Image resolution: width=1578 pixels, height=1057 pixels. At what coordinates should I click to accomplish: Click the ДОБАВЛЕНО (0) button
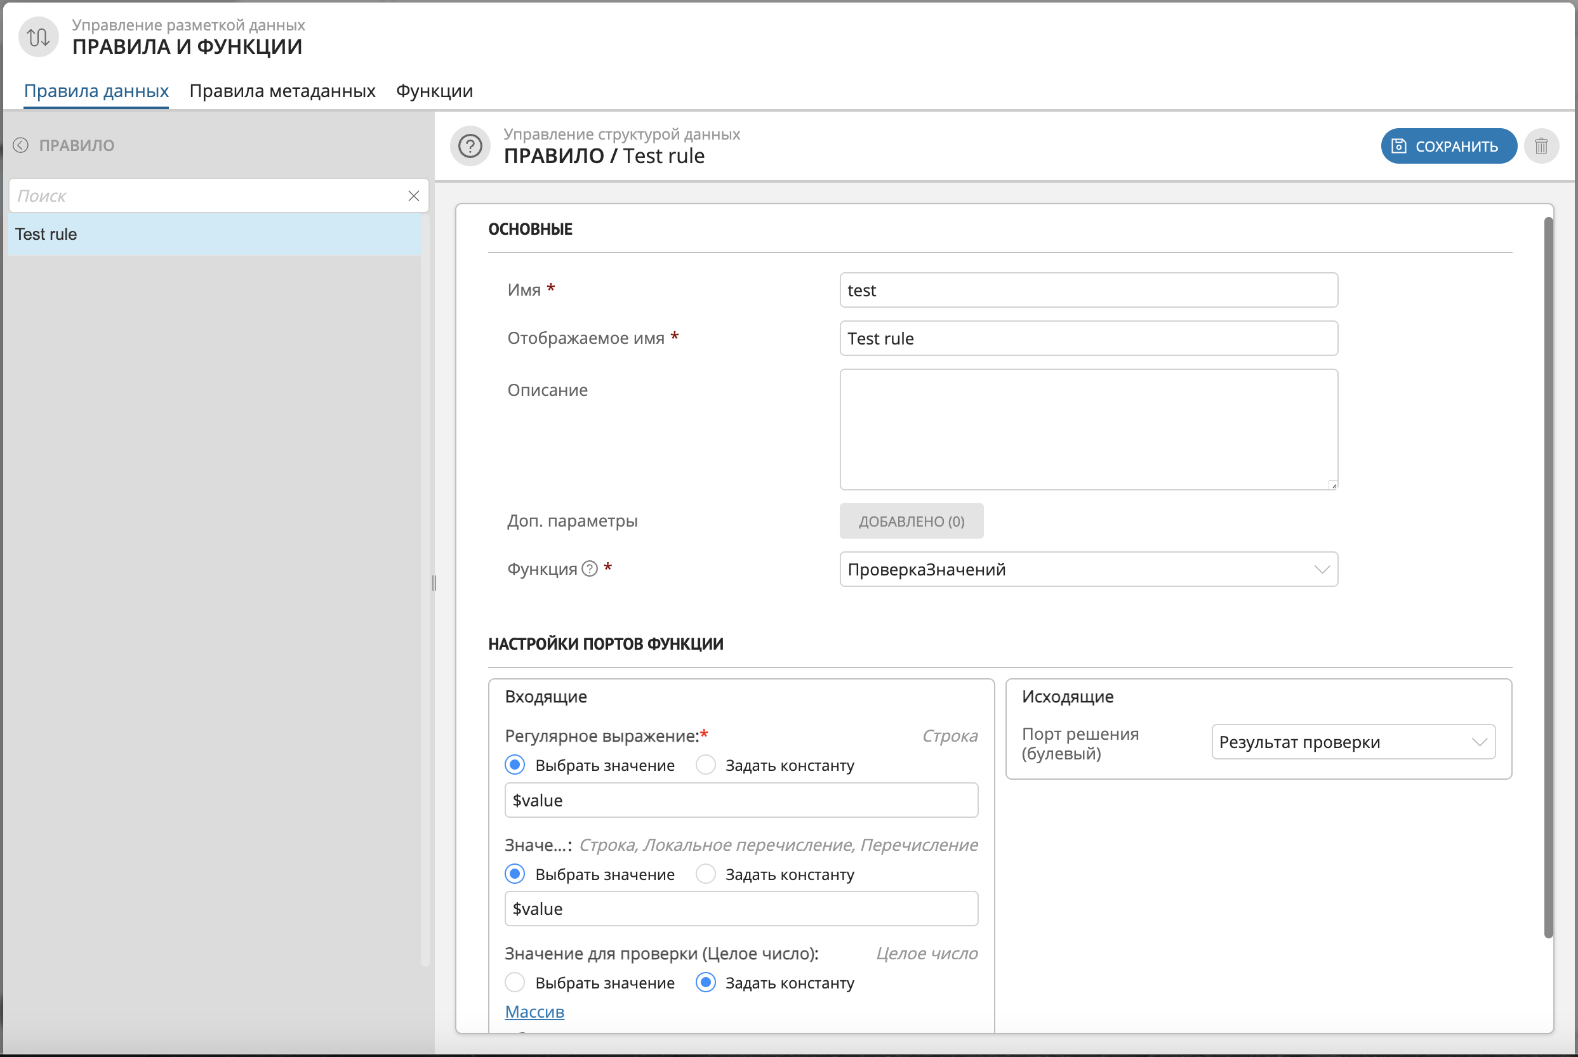[911, 521]
